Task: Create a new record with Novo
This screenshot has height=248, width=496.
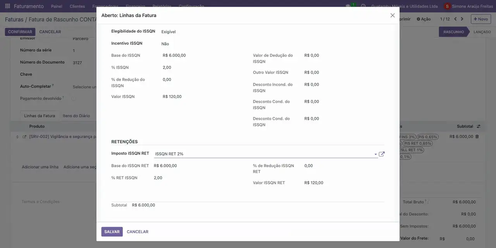Action: [481, 19]
